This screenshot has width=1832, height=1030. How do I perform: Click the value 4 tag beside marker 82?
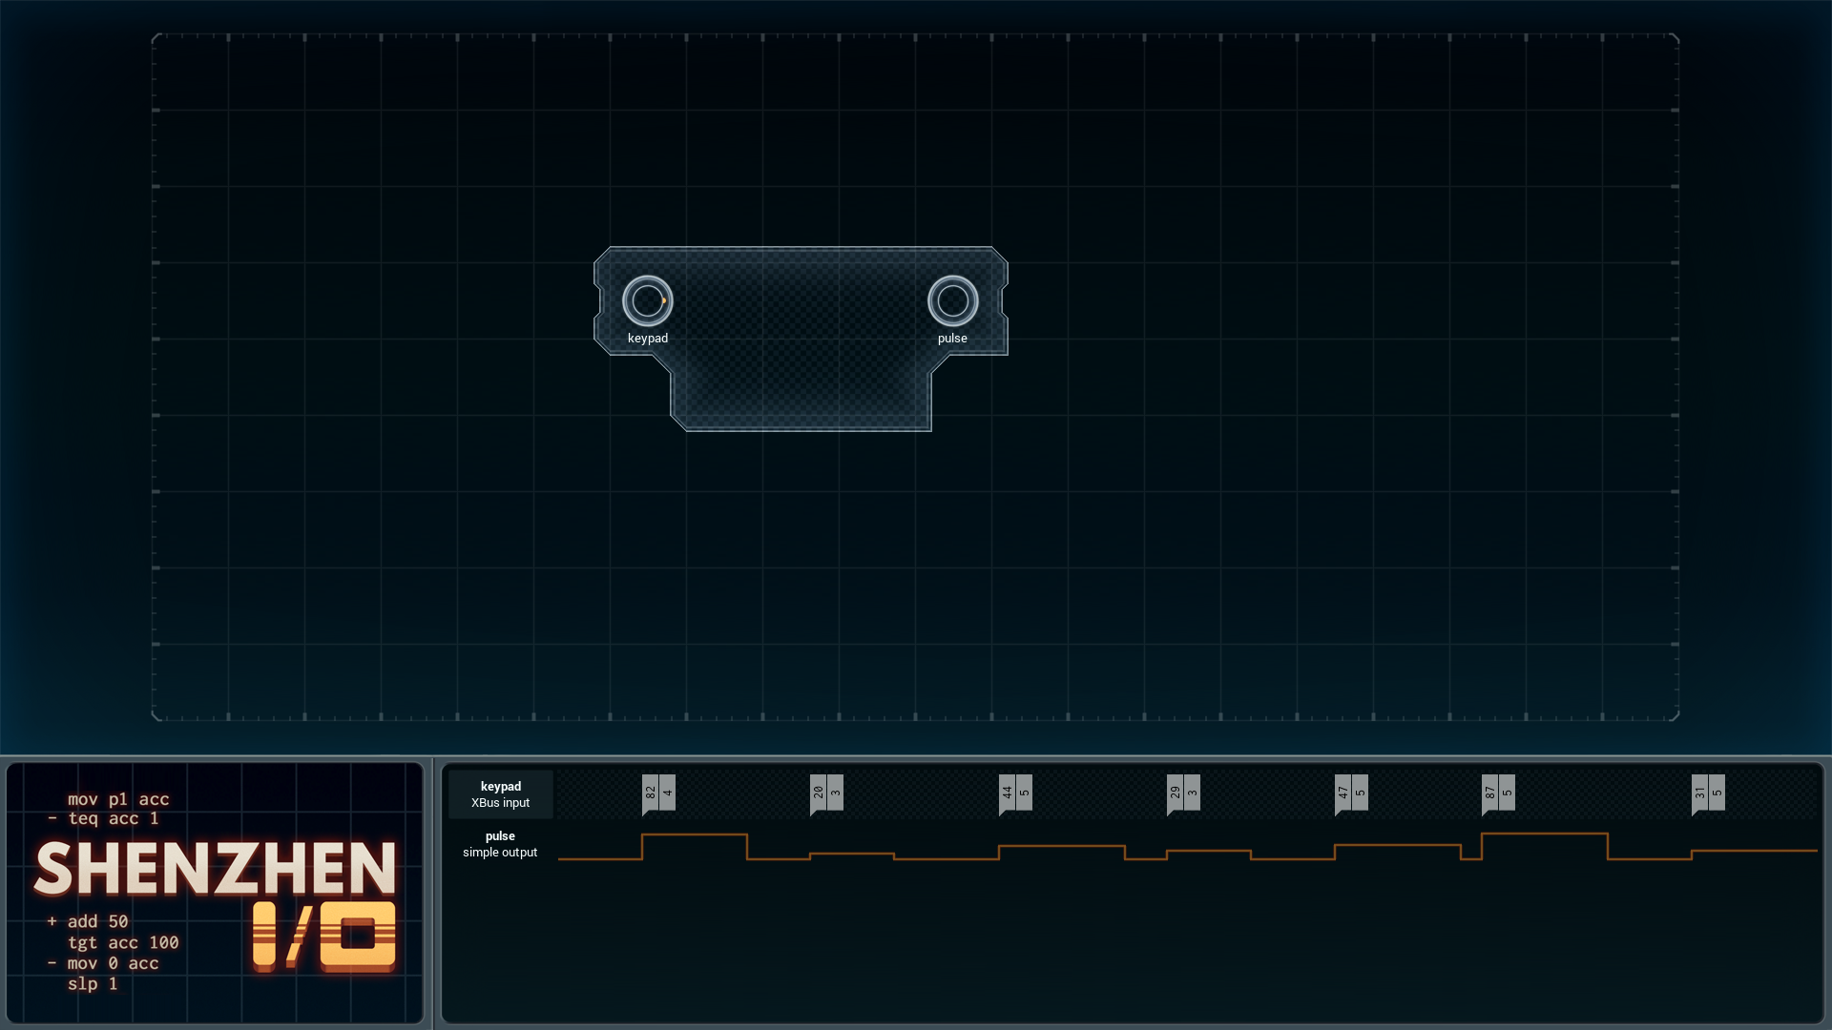click(x=668, y=793)
